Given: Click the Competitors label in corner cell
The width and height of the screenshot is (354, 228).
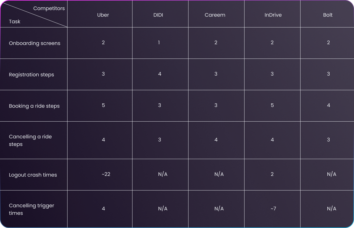Looking at the screenshot, I should [x=49, y=8].
